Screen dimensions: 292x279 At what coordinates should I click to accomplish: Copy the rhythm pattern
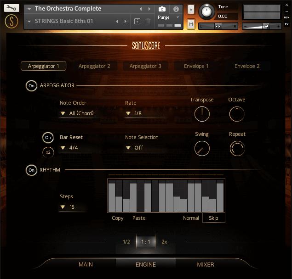[118, 218]
